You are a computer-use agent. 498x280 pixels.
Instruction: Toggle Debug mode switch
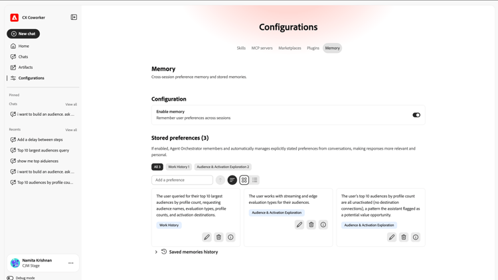tap(10, 278)
